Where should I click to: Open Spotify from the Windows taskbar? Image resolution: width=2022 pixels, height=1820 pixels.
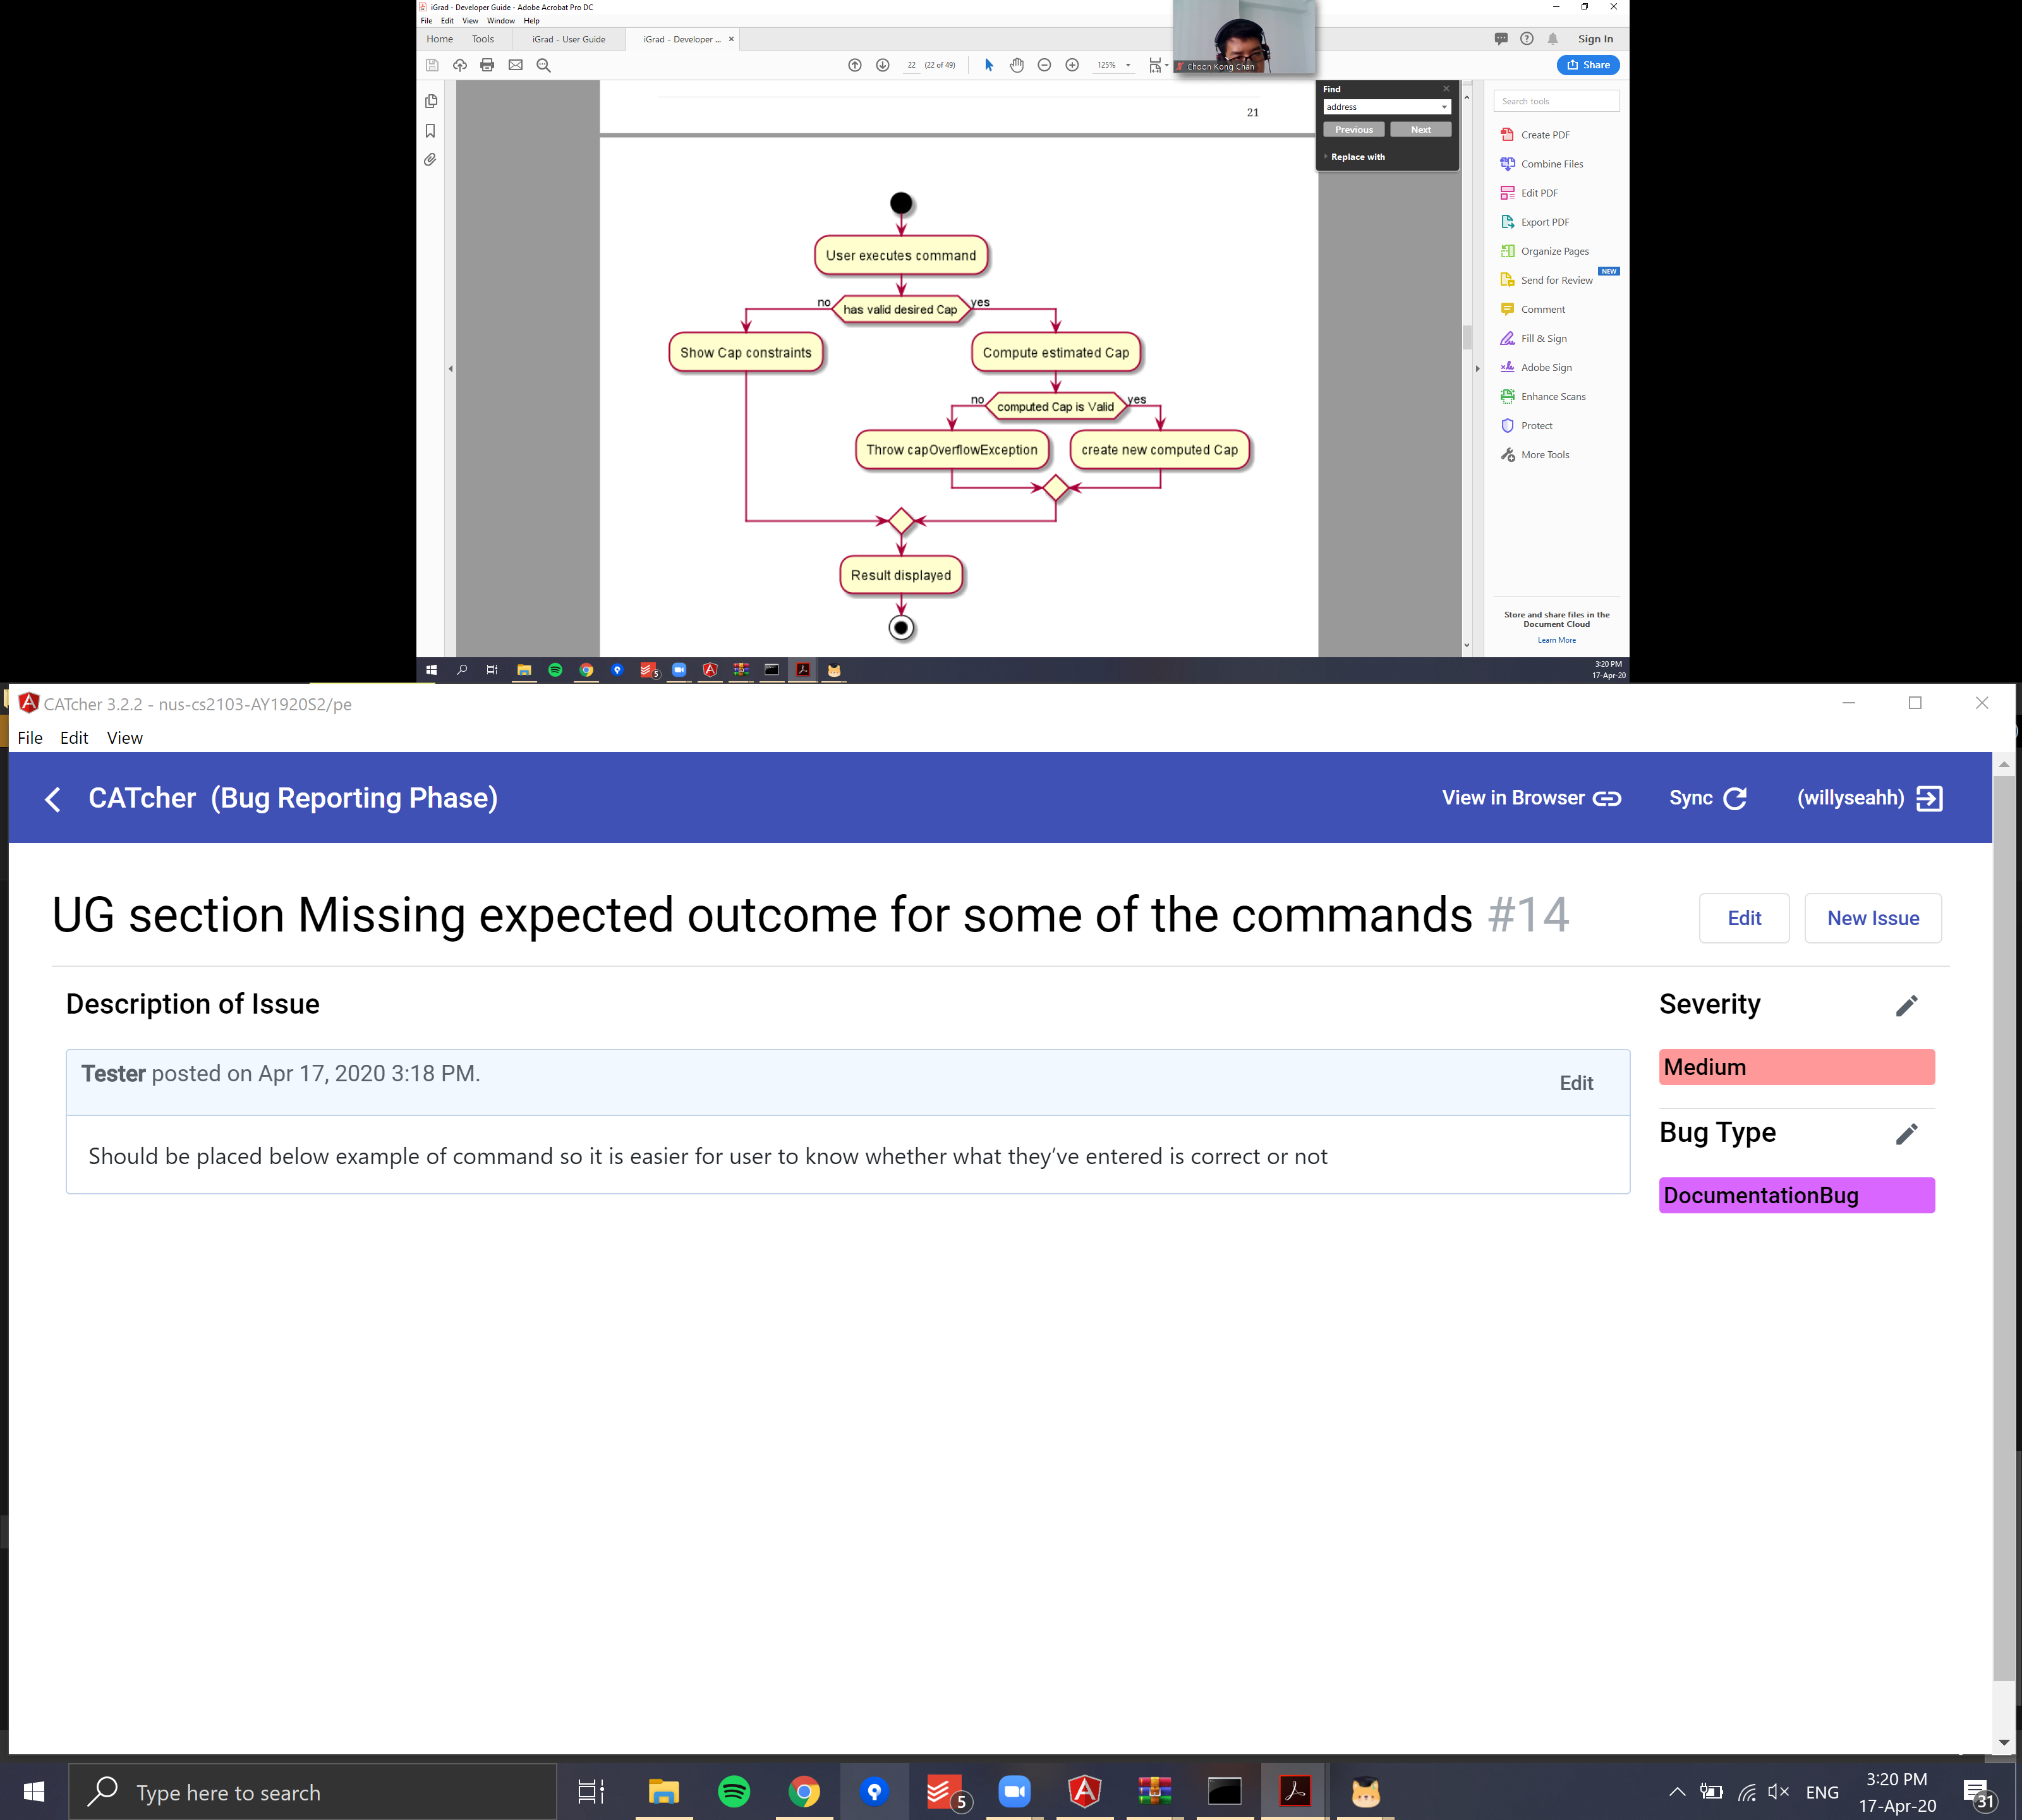[734, 1792]
